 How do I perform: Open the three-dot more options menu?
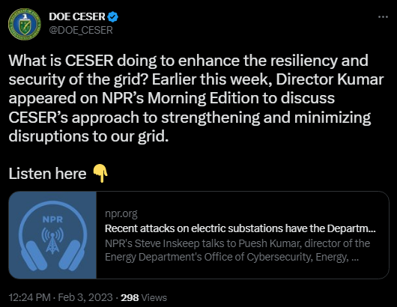383,17
